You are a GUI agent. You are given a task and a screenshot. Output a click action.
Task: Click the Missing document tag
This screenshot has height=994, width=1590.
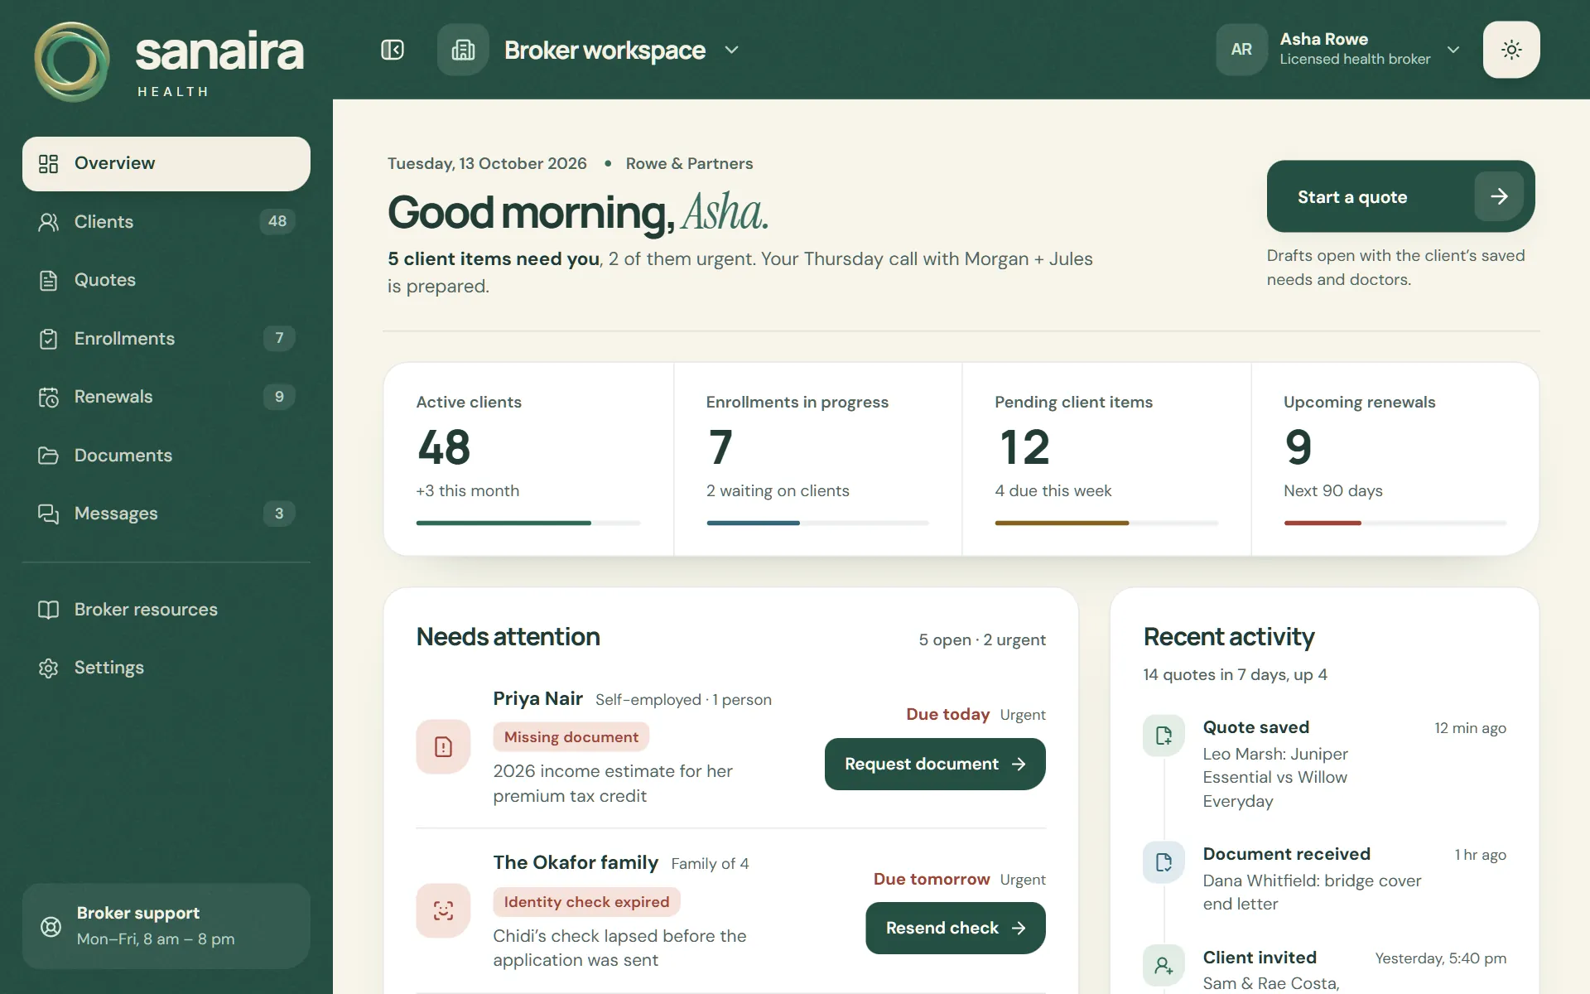pyautogui.click(x=571, y=737)
